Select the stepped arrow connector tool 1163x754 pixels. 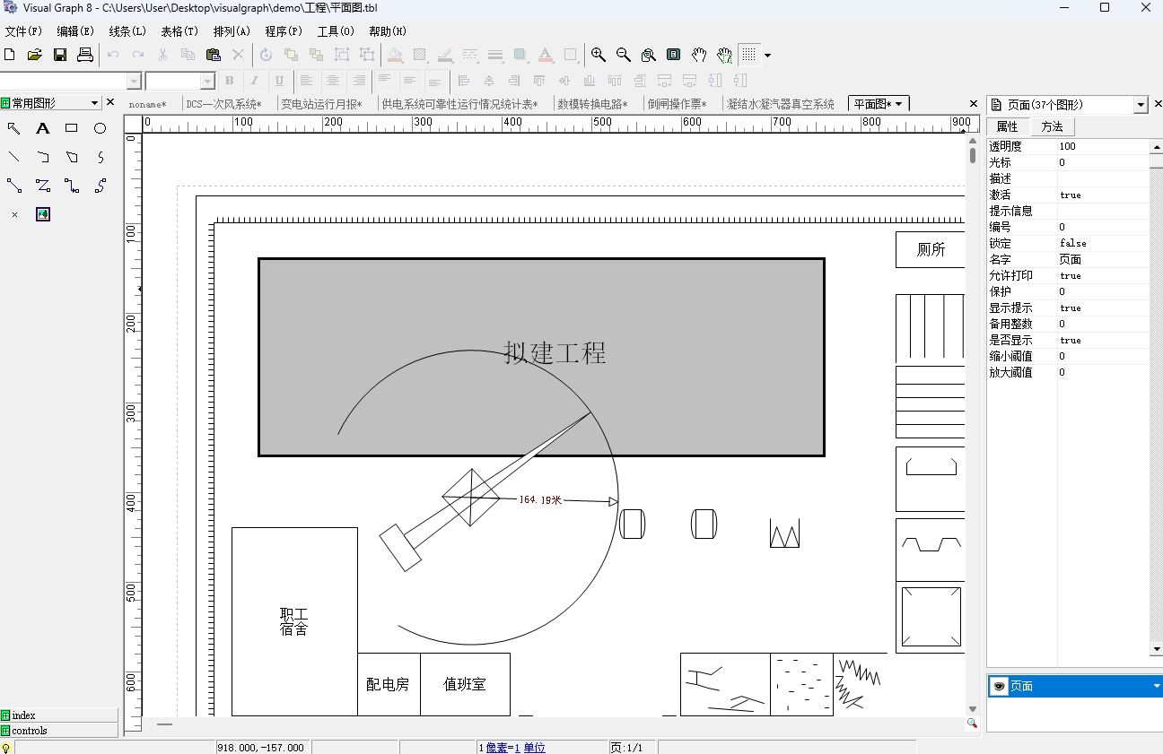coord(72,186)
